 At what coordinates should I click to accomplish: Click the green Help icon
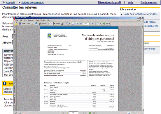tap(104, 24)
